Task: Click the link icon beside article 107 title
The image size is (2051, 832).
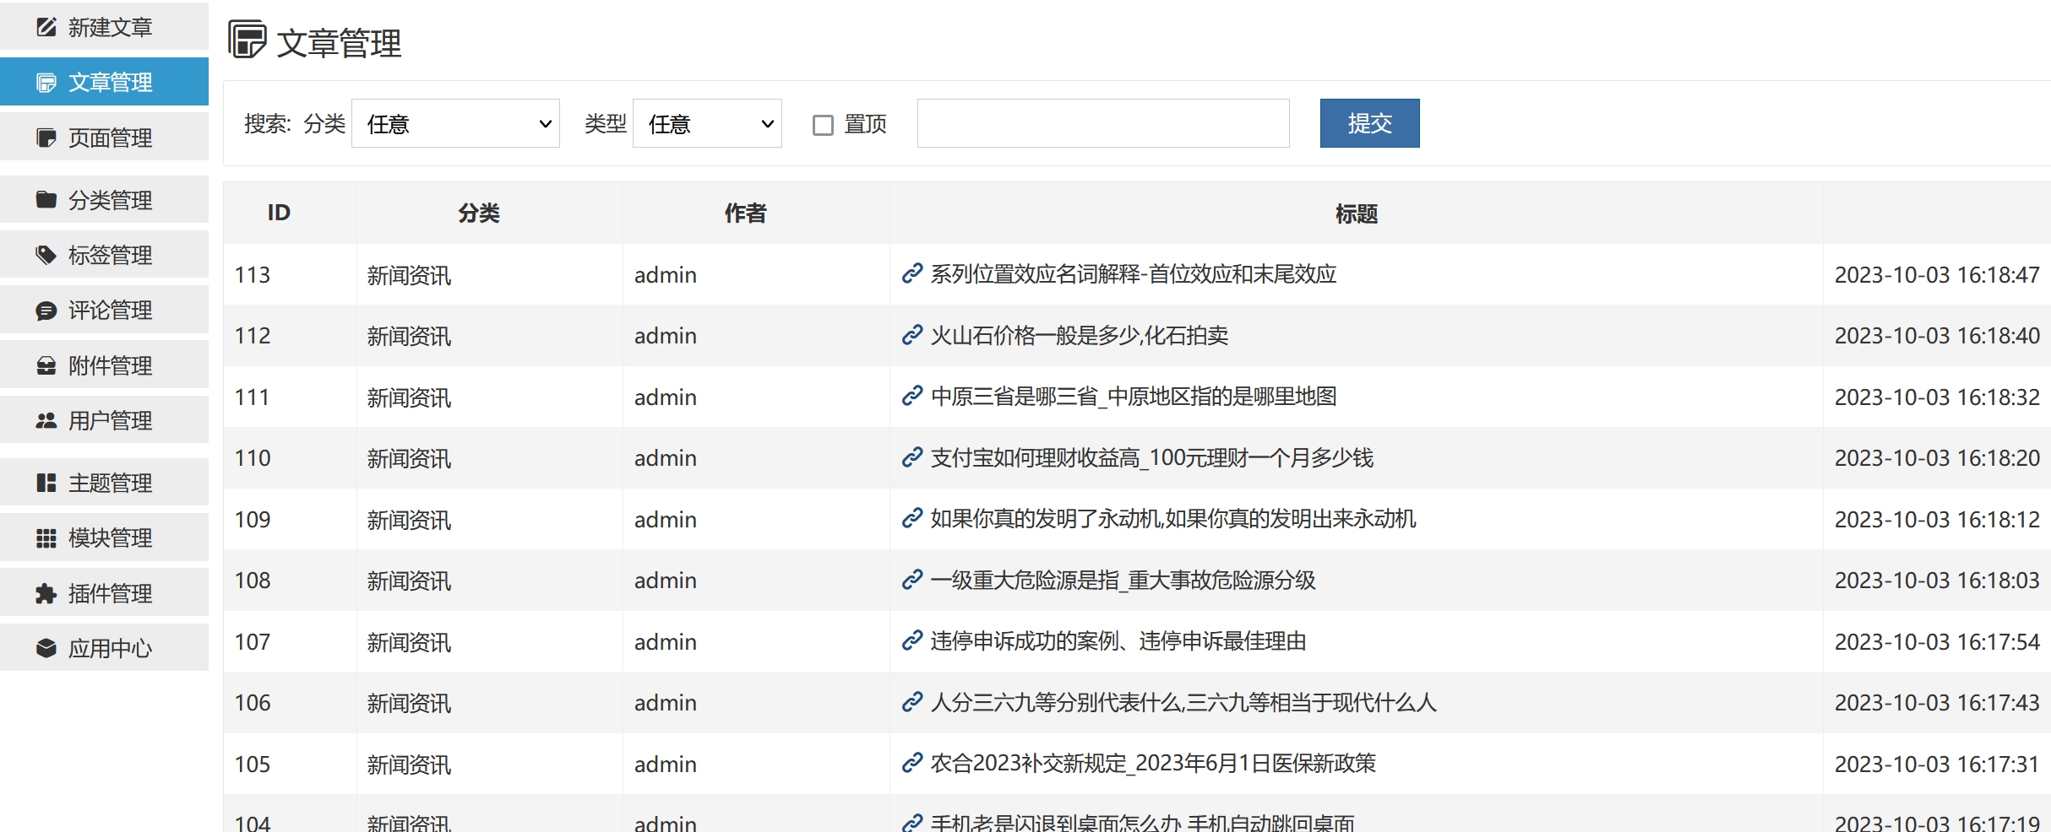Action: 911,641
